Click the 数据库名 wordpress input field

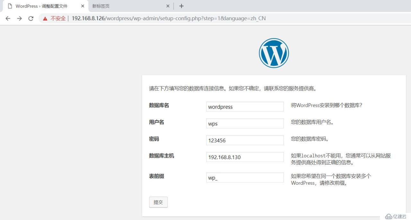[x=245, y=106]
